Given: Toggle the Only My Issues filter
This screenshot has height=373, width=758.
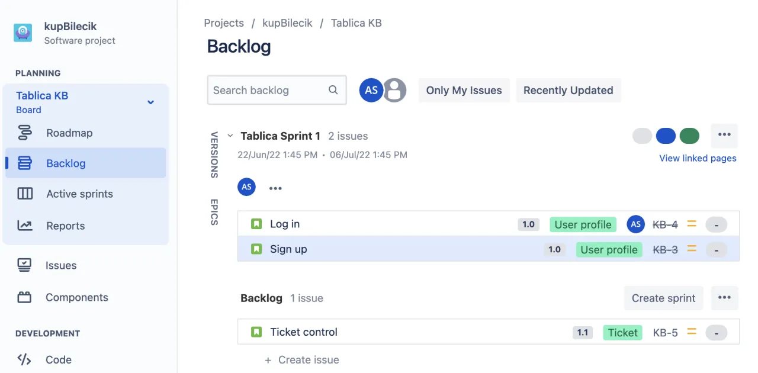Looking at the screenshot, I should point(464,91).
